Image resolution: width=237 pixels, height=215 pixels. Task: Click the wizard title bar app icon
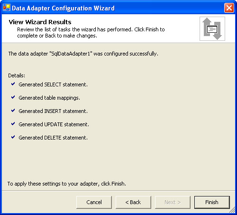point(7,8)
